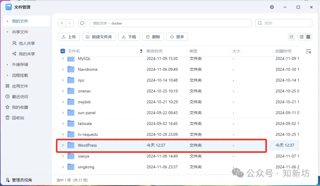Click the sun-panel date 2024-09-22 08:43
Viewport: 320px width, 186px height.
[162, 112]
